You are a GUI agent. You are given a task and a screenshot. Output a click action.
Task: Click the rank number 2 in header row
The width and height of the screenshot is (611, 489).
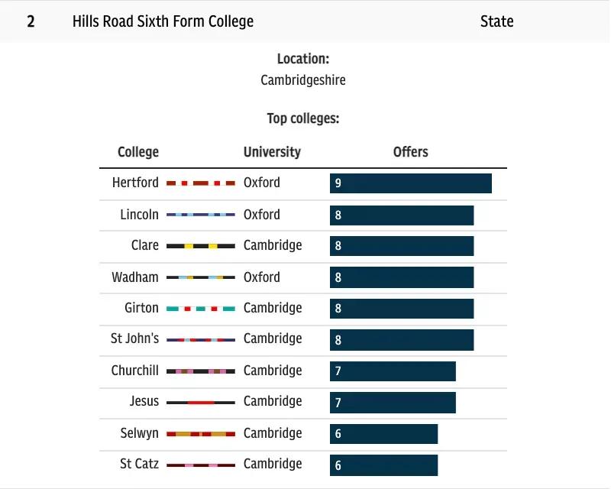[x=31, y=21]
